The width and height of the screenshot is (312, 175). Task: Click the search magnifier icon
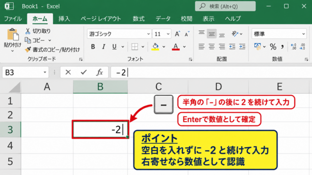202,6
